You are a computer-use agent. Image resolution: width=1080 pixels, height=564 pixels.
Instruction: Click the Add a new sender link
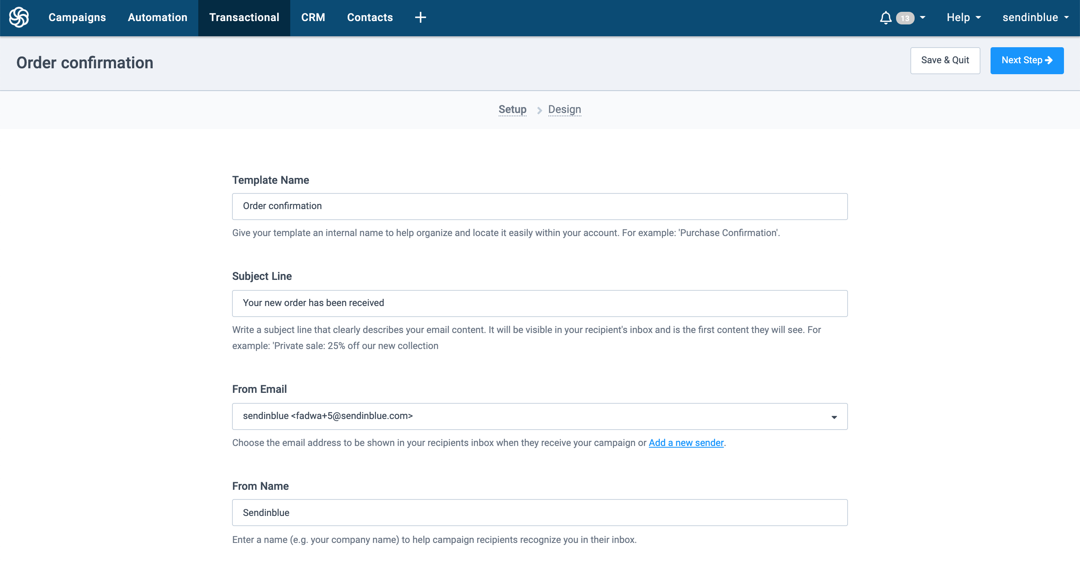tap(686, 443)
